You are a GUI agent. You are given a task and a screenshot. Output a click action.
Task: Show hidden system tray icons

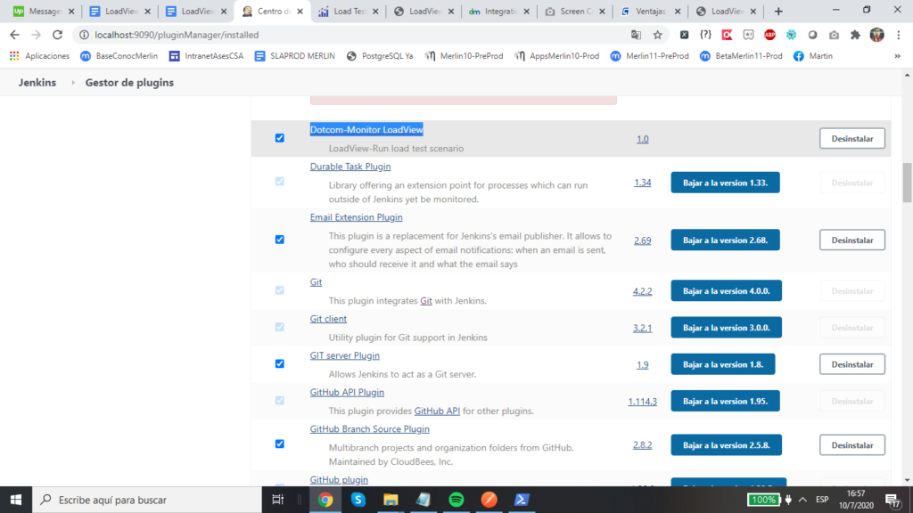803,500
